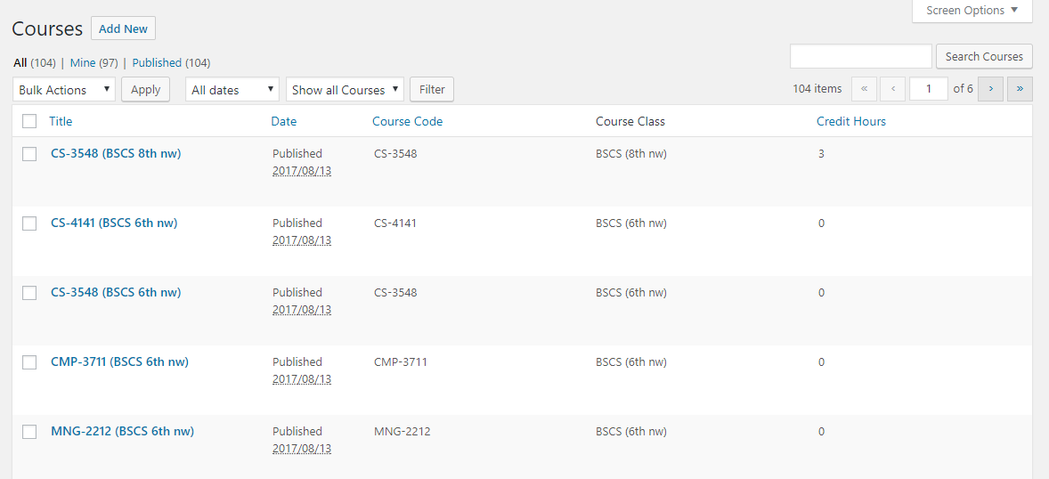Open the CMP-3711 (BSCS 6th nw) course
The height and width of the screenshot is (479, 1049).
coord(119,361)
